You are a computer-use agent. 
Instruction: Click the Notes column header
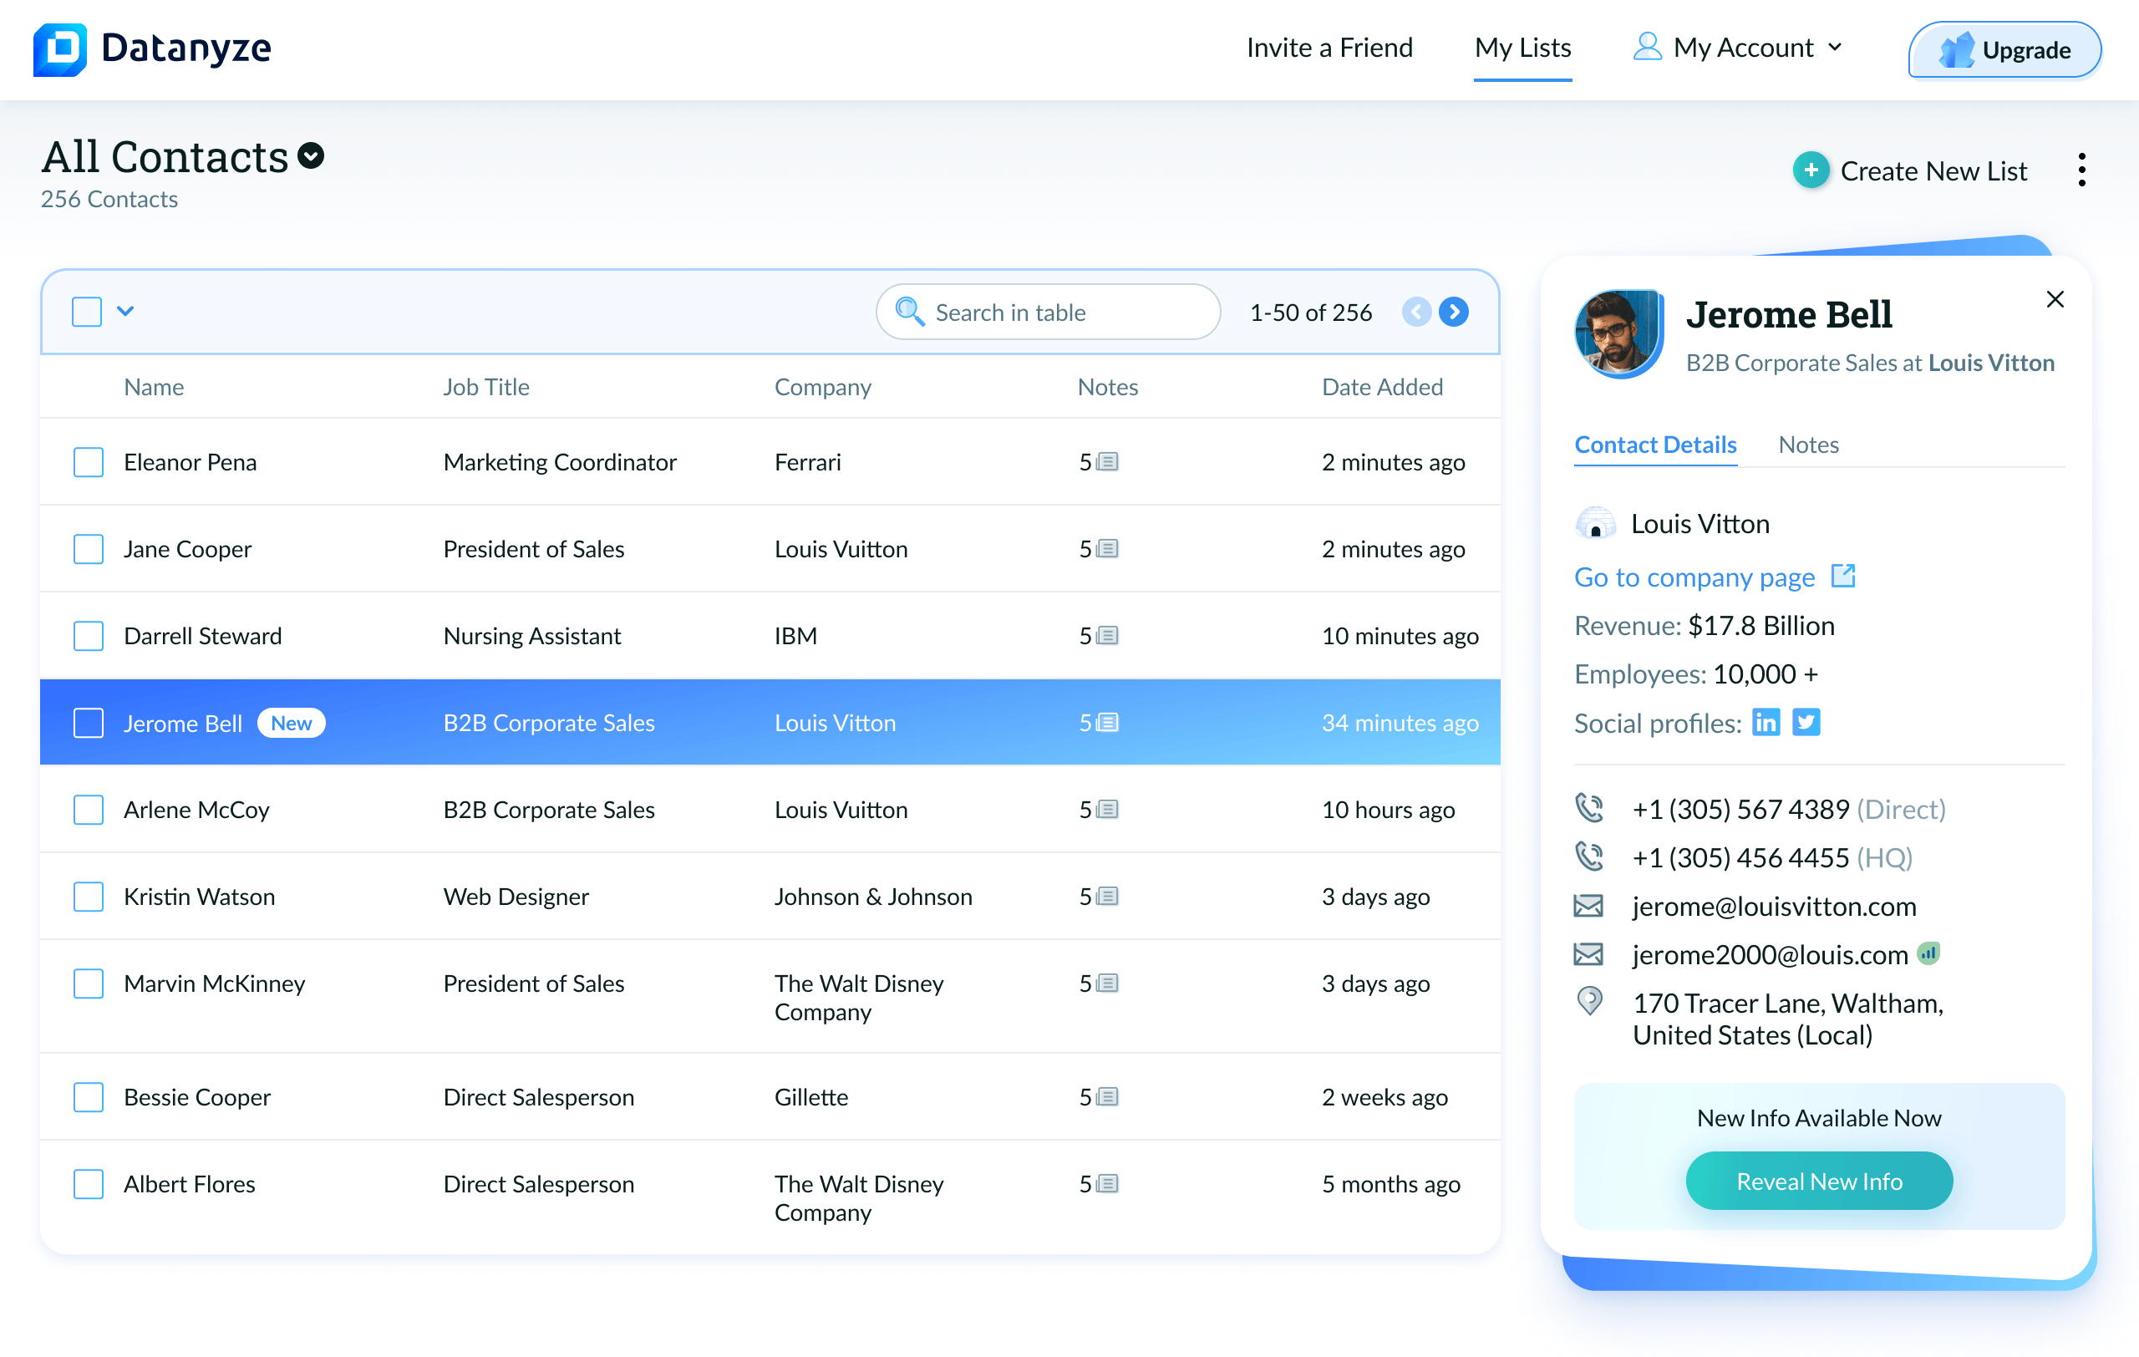(x=1108, y=387)
